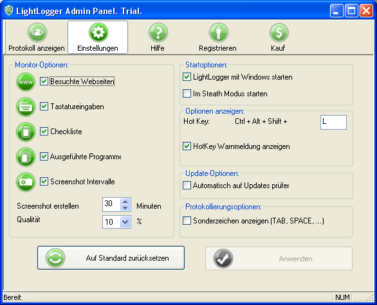Click the Optionen anzeigen group label
The height and width of the screenshot is (305, 377).
[x=215, y=111]
